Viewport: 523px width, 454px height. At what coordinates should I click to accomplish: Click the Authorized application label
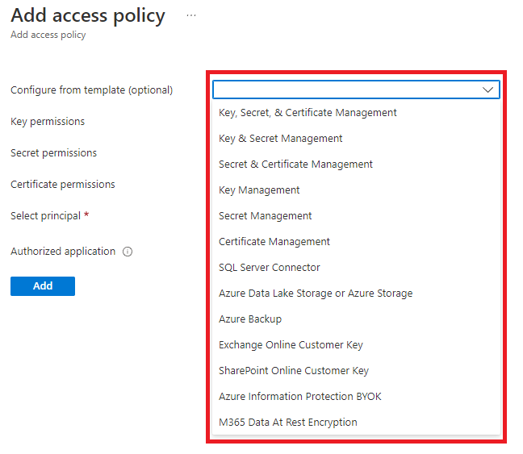(63, 252)
